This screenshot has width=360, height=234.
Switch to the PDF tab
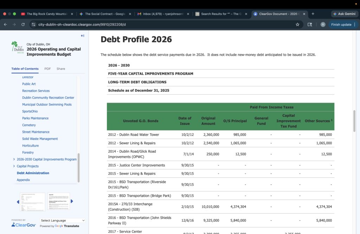(x=47, y=69)
